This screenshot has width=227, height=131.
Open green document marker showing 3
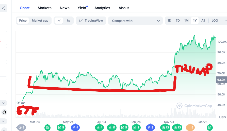136,127
